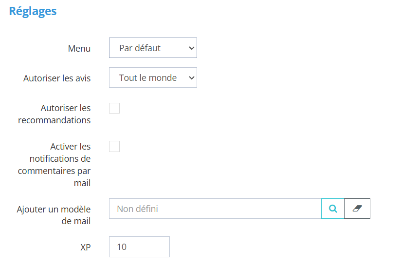
Task: Open the Menu dropdown showing Par défaut
Action: [x=153, y=48]
